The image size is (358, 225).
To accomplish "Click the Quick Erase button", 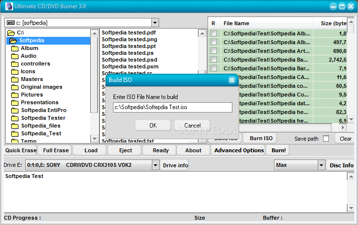I will (x=21, y=150).
